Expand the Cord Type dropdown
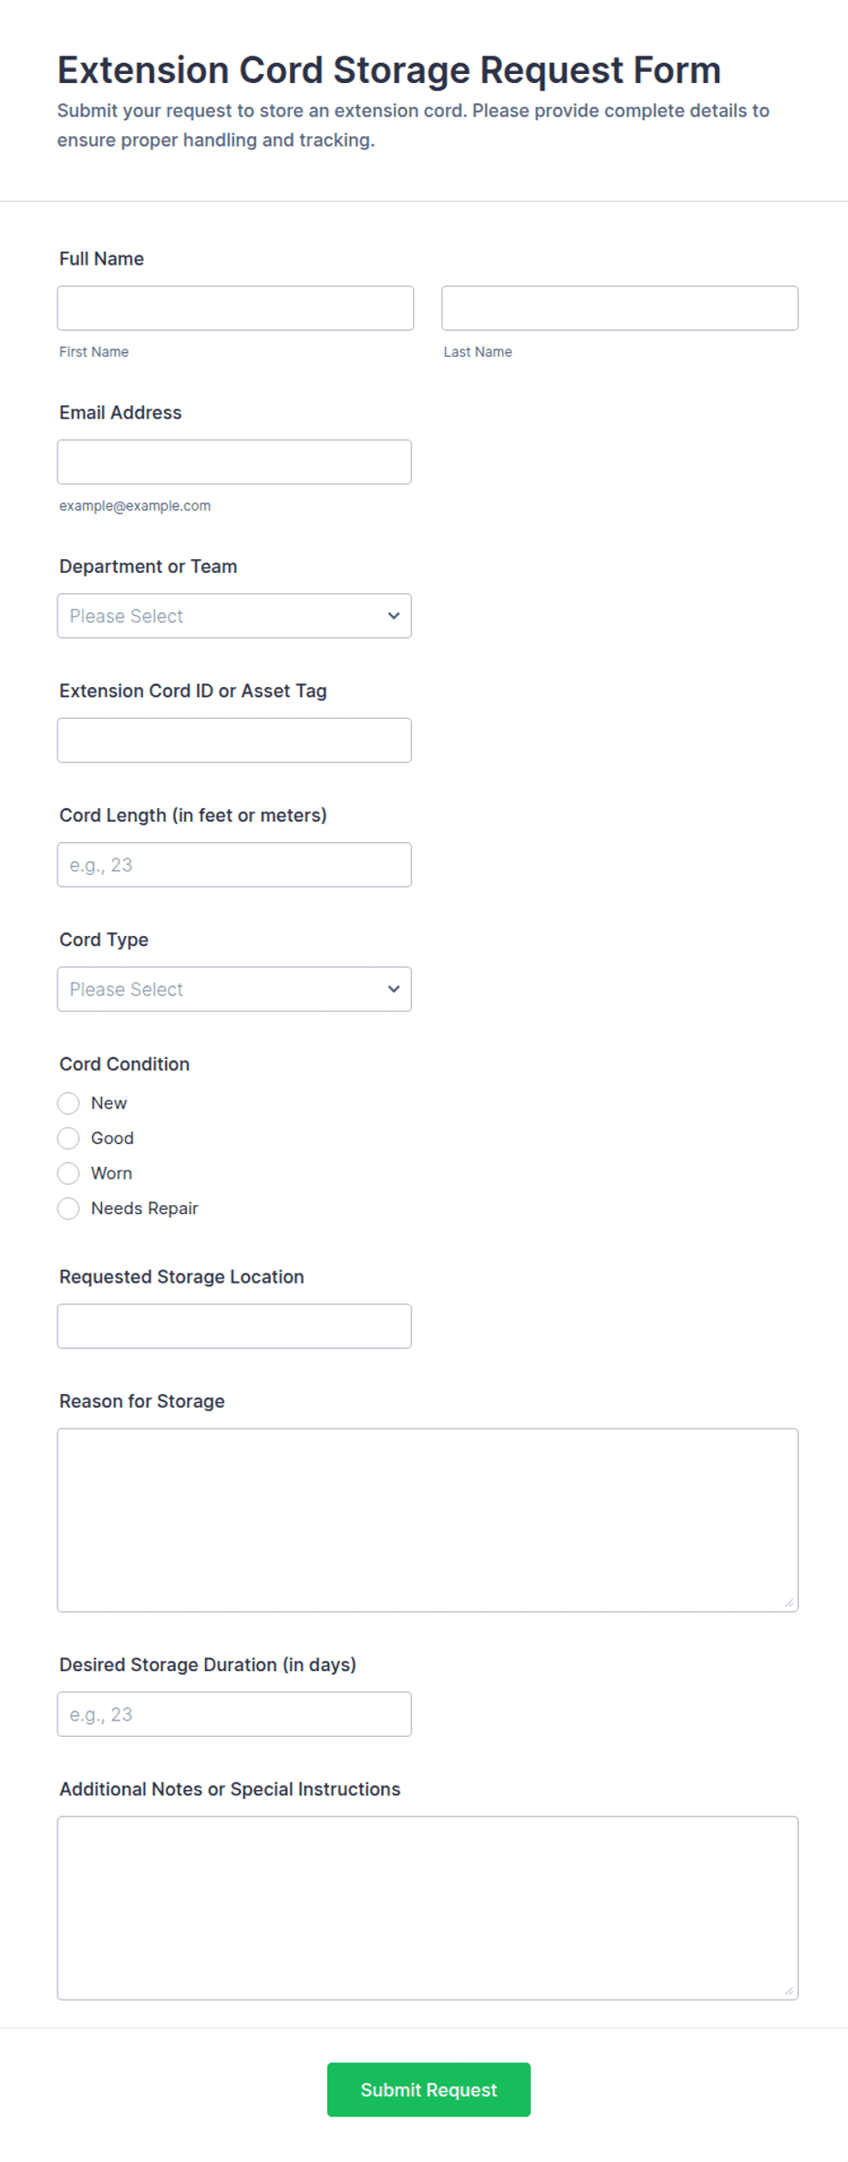Screen dimensions: 848x2162 pyautogui.click(x=234, y=989)
